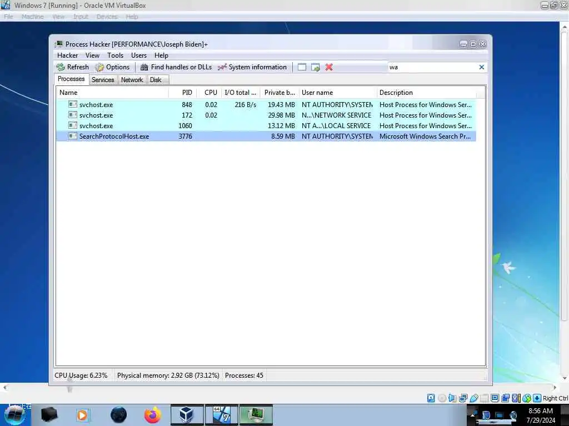Click the process icon for PID 172

pos(73,115)
